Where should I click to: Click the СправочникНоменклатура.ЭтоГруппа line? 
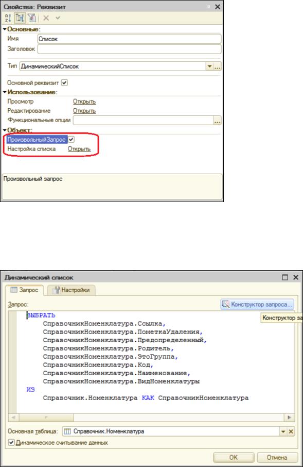pyautogui.click(x=110, y=357)
